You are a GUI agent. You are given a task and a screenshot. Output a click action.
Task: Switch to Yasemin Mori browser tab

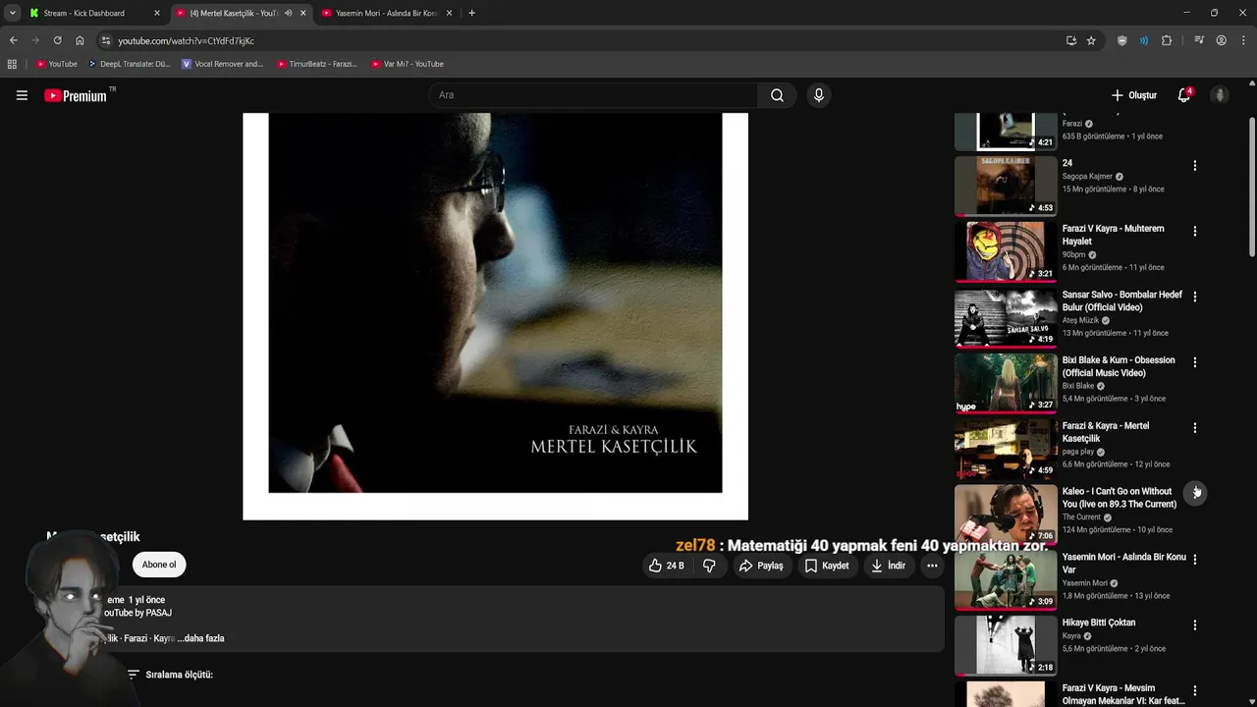pyautogui.click(x=388, y=13)
